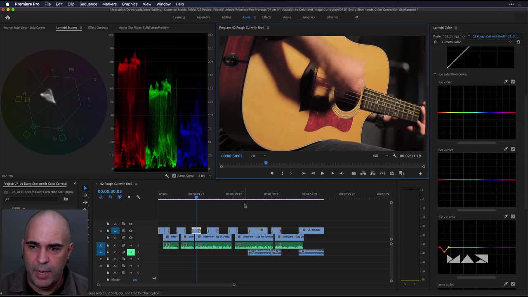Toggle timeline snapping magnet icon
The image size is (528, 297).
tap(110, 197)
